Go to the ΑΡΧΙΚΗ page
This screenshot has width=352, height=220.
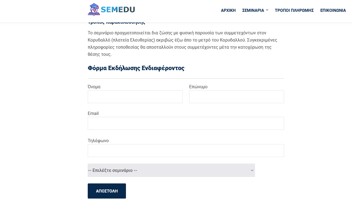[x=228, y=10]
